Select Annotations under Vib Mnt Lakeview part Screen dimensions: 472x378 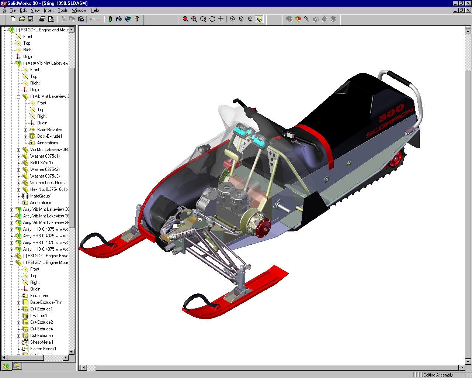click(x=47, y=143)
